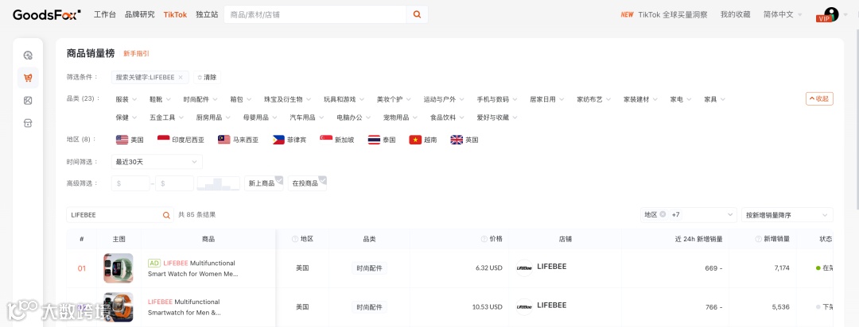Remove the LIFEBEE keyword filter tag
This screenshot has width=859, height=327.
point(181,78)
